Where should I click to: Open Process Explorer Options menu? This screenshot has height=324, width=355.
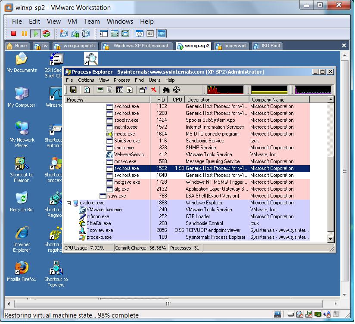pos(86,80)
